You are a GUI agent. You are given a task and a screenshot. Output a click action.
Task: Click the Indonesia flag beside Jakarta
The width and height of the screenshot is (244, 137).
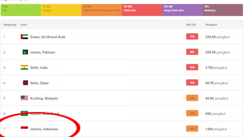(x=24, y=129)
